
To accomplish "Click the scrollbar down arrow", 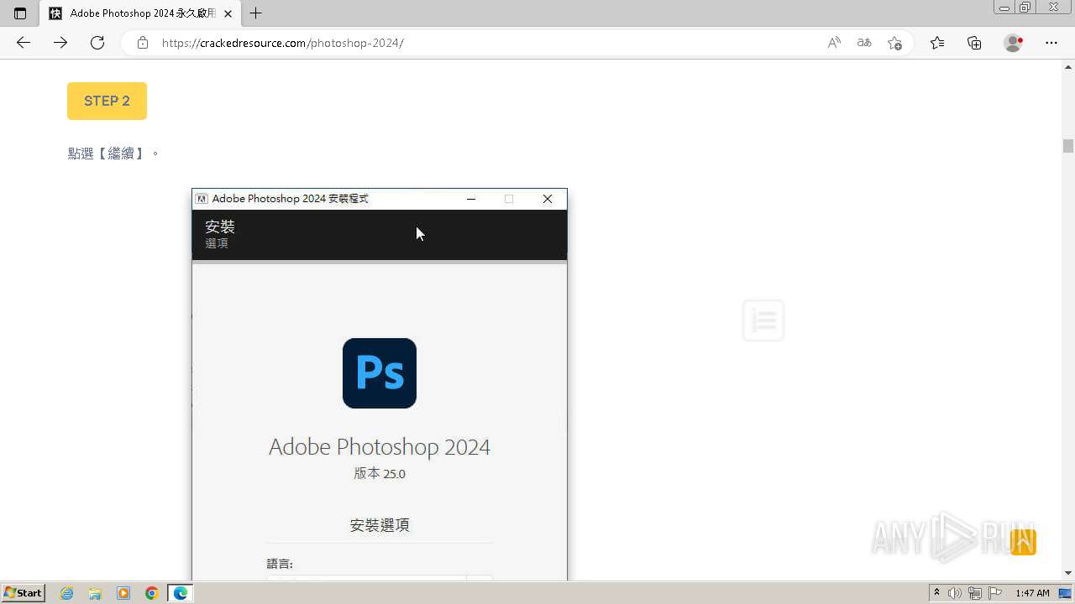I will (x=1068, y=573).
